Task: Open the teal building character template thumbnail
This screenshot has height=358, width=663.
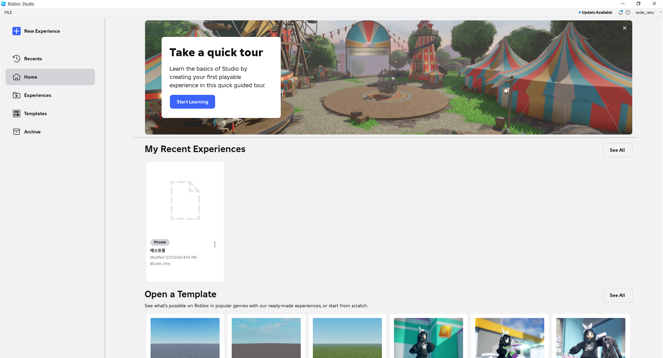Action: (x=429, y=338)
